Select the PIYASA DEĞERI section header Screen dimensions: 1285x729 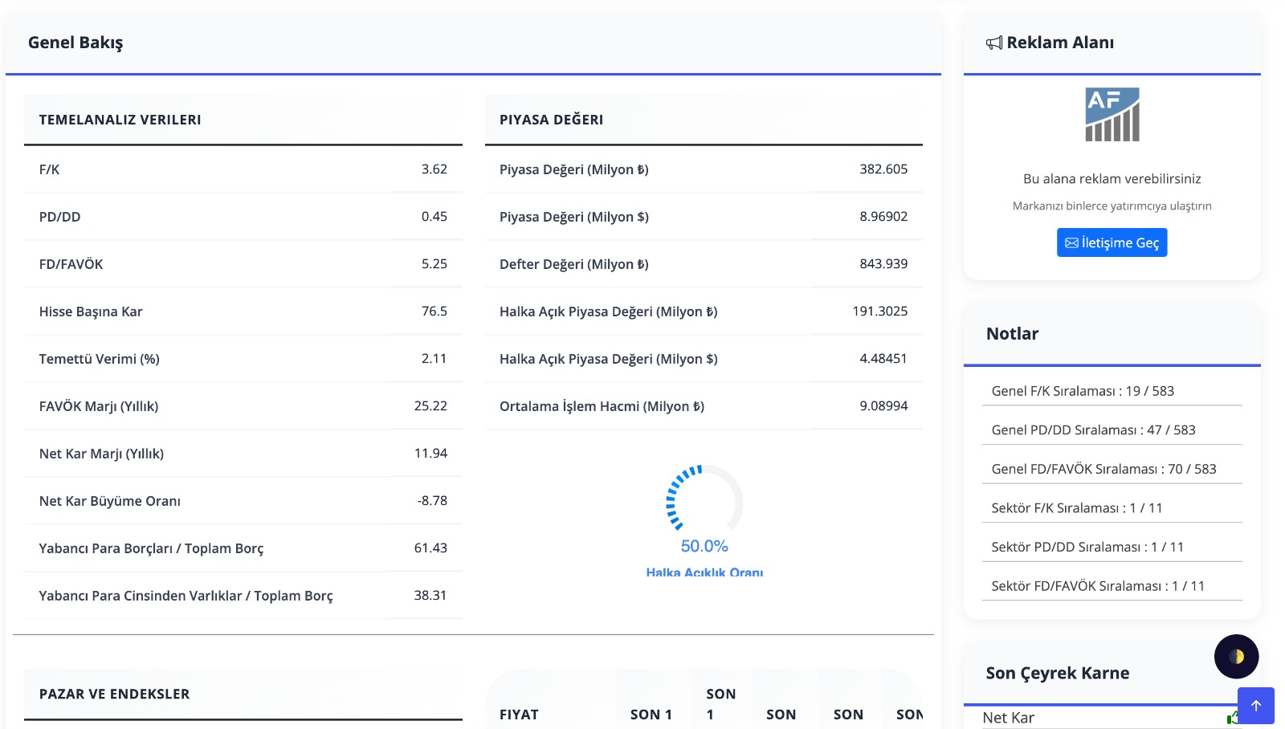[551, 120]
